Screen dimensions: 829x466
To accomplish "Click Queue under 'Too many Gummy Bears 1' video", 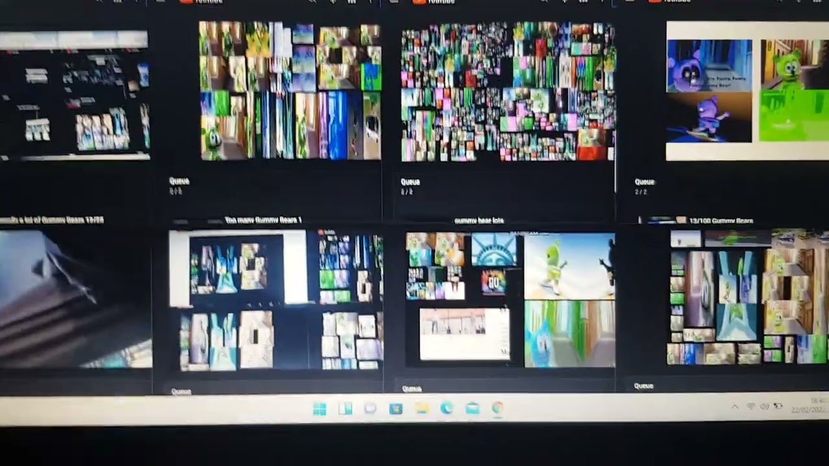I will [x=181, y=392].
